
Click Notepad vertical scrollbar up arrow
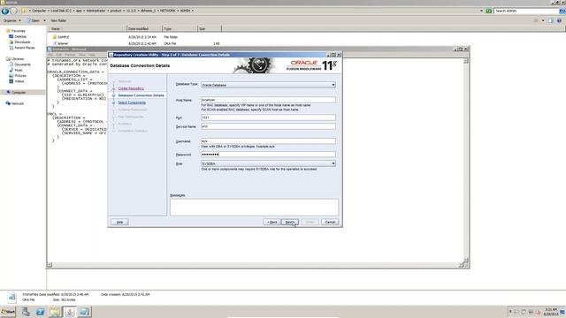(x=466, y=61)
